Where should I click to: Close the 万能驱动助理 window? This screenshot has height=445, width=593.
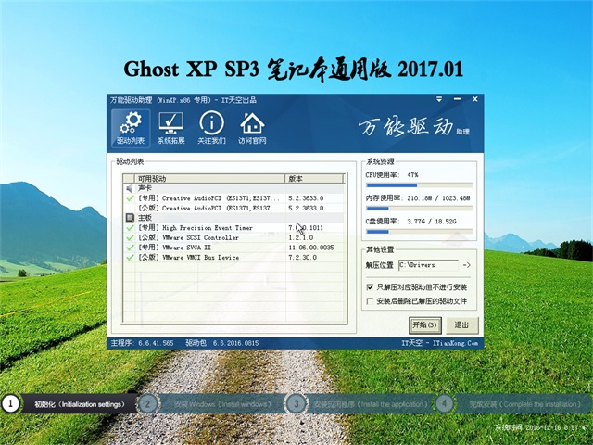475,99
